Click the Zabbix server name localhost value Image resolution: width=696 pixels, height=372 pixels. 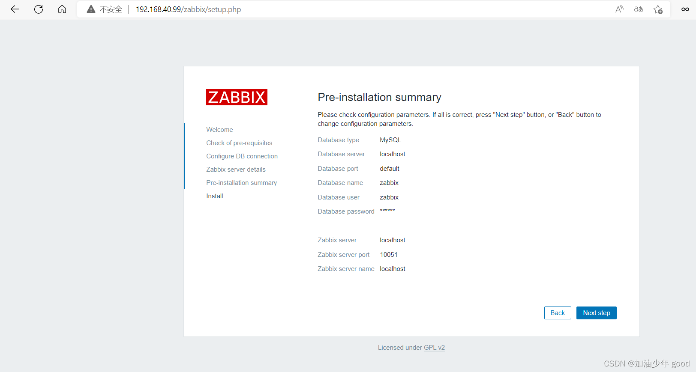pyautogui.click(x=392, y=269)
